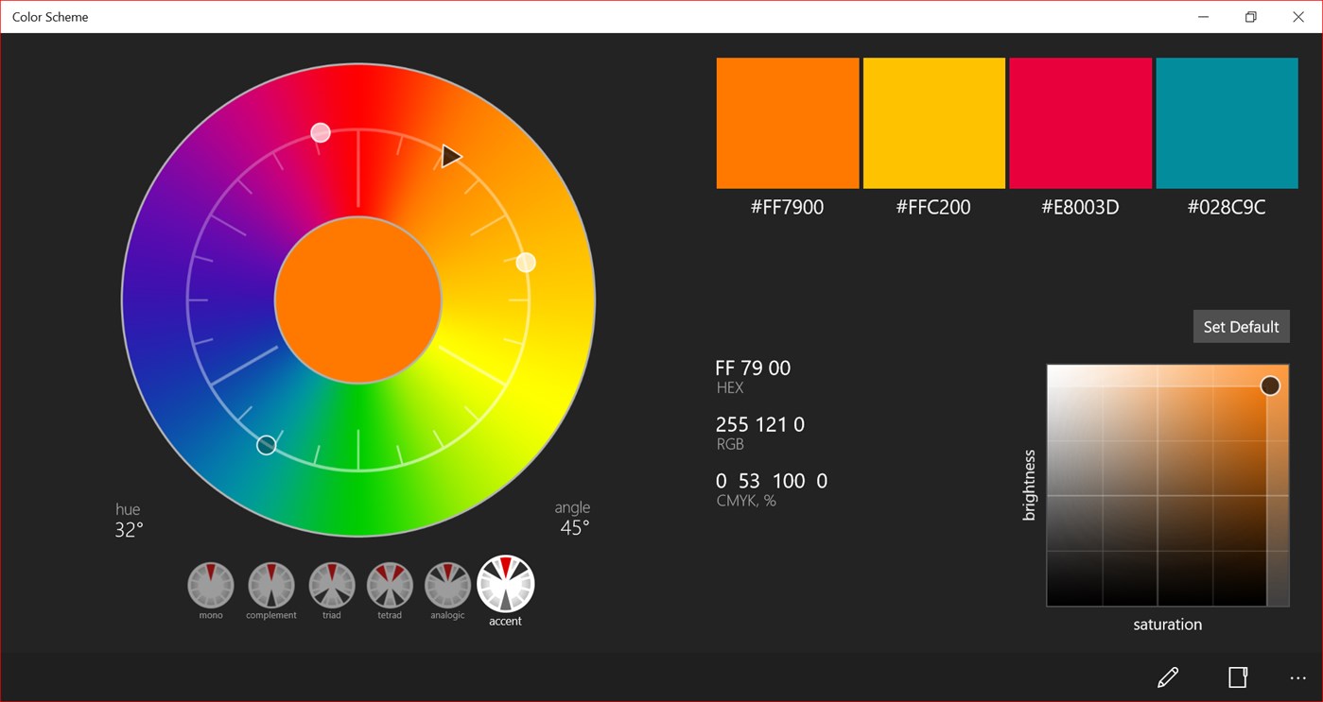Open the copy page icon
The width and height of the screenshot is (1323, 702).
(1238, 677)
